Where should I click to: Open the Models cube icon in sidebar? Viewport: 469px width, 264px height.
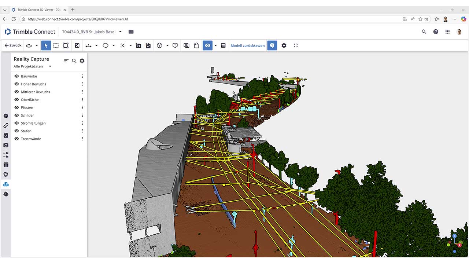pyautogui.click(x=6, y=116)
